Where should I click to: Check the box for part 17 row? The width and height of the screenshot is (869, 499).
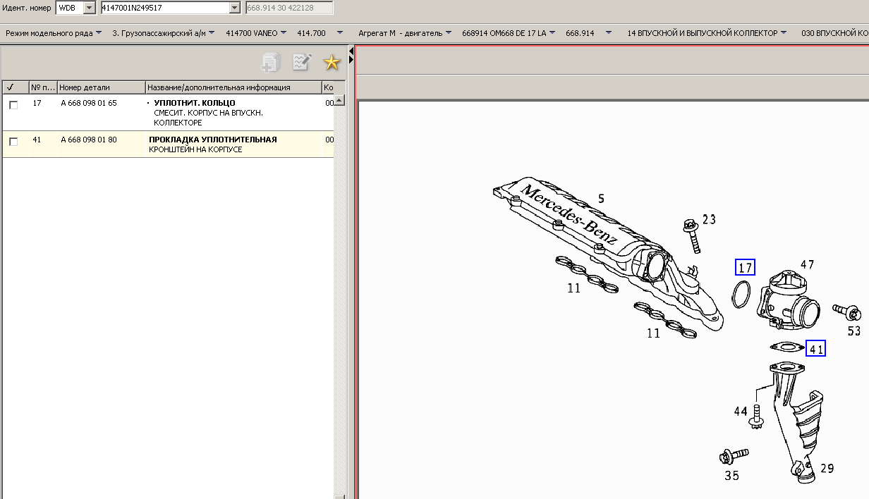coord(13,105)
